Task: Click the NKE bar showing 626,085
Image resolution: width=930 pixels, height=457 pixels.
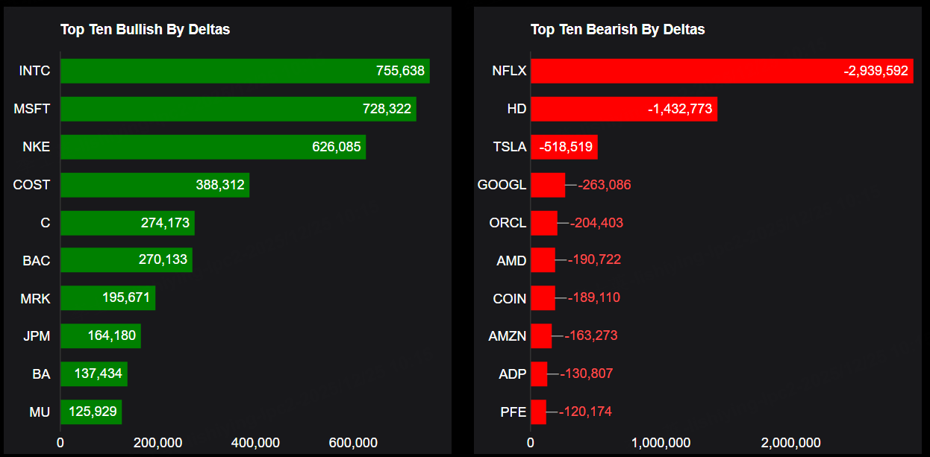Action: (213, 147)
